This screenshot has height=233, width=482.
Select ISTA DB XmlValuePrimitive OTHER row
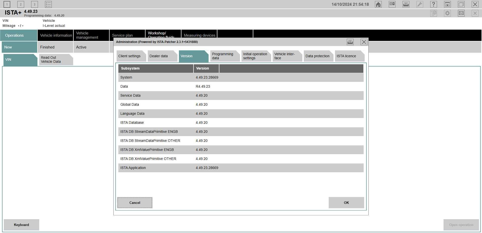point(241,159)
